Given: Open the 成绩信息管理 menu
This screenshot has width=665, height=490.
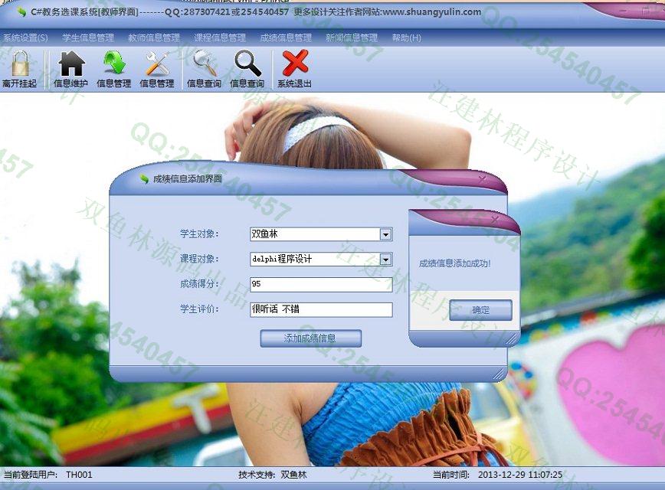Looking at the screenshot, I should point(286,38).
